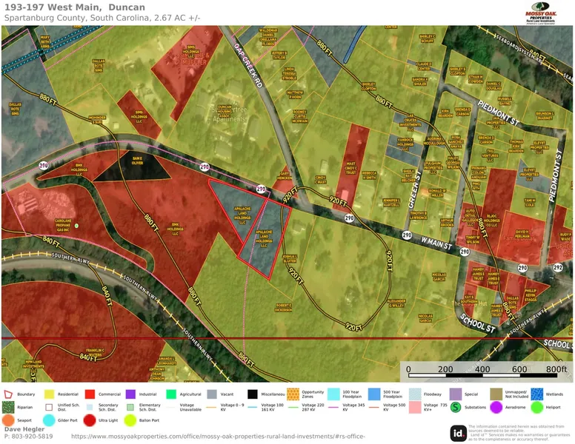
Task: Click the Boundary legend icon
Action: (10, 394)
